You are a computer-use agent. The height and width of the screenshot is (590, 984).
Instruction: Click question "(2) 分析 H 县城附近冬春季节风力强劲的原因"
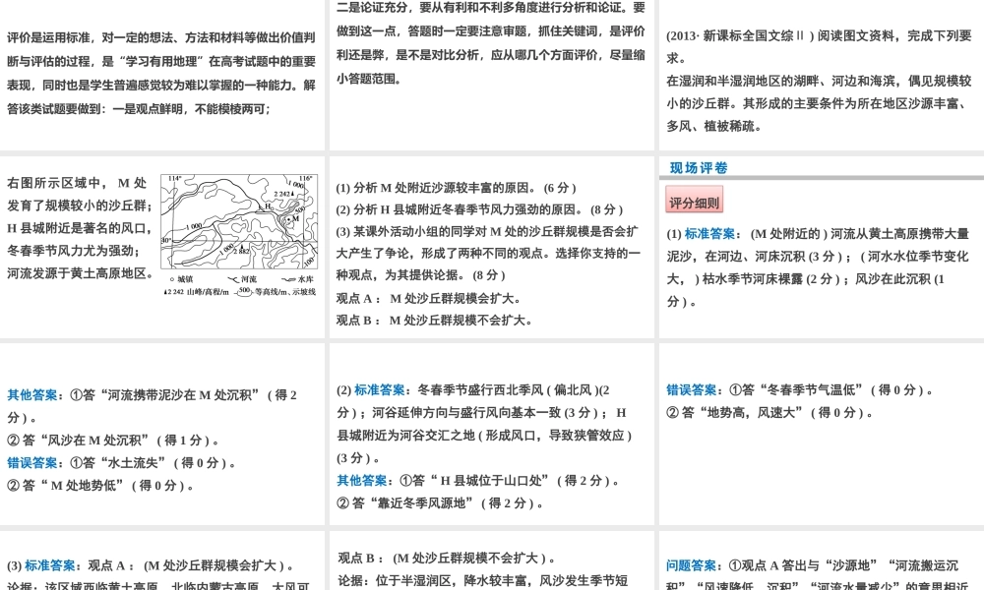[x=479, y=209]
